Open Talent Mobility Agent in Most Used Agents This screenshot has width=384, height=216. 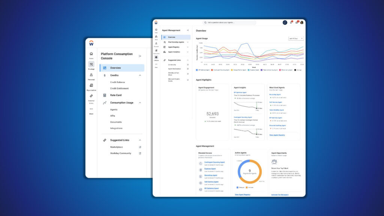(276, 110)
